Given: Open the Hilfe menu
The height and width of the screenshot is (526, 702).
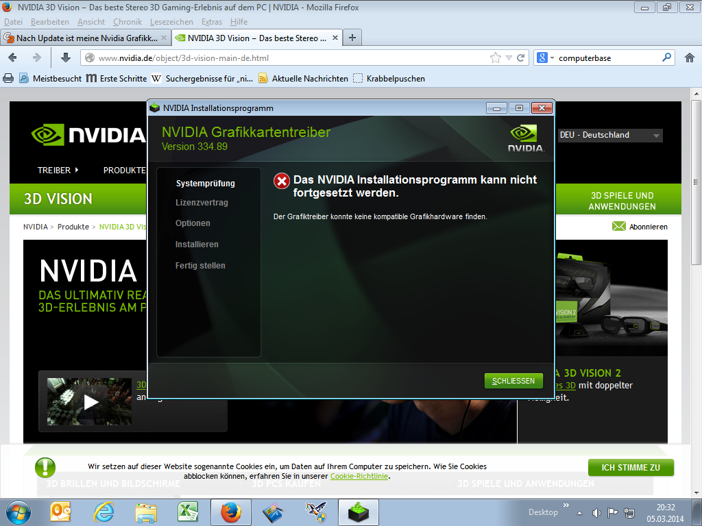Looking at the screenshot, I should click(239, 22).
